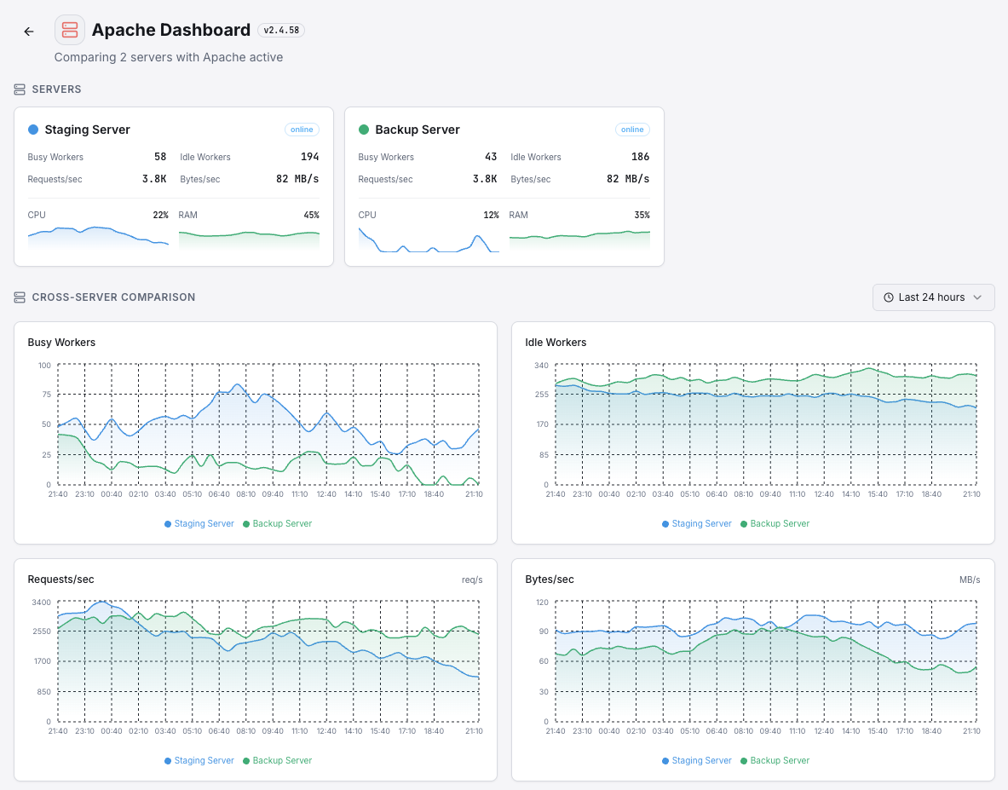Click the green status dot on Backup Server card
1008x790 pixels.
click(365, 130)
